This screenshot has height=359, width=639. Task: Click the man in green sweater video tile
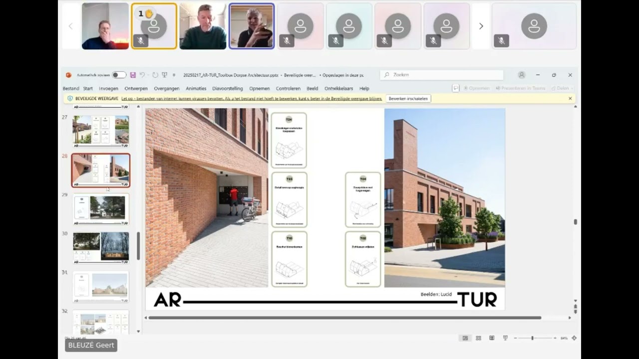coord(203,26)
